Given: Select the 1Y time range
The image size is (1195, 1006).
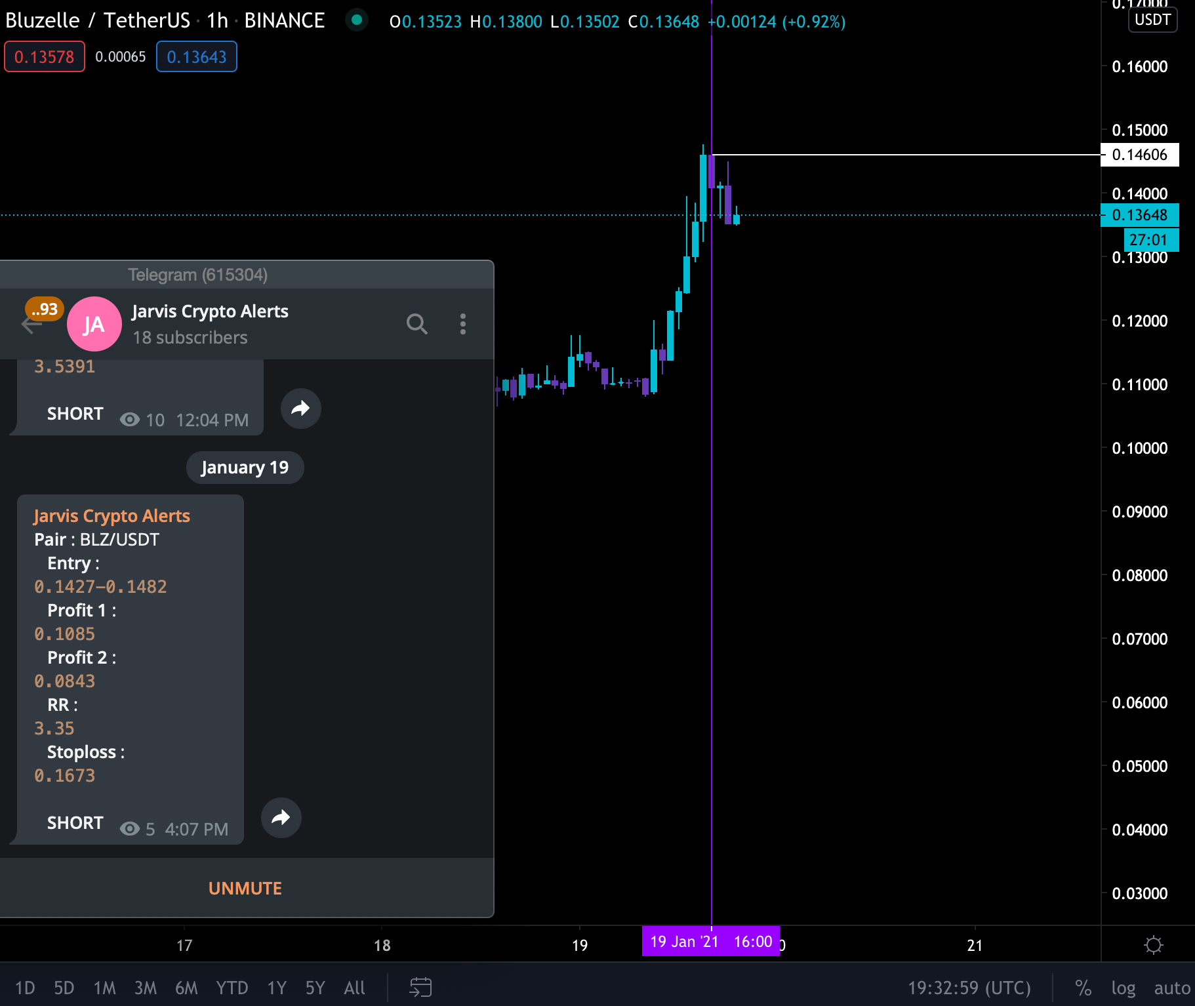Looking at the screenshot, I should pyautogui.click(x=277, y=988).
